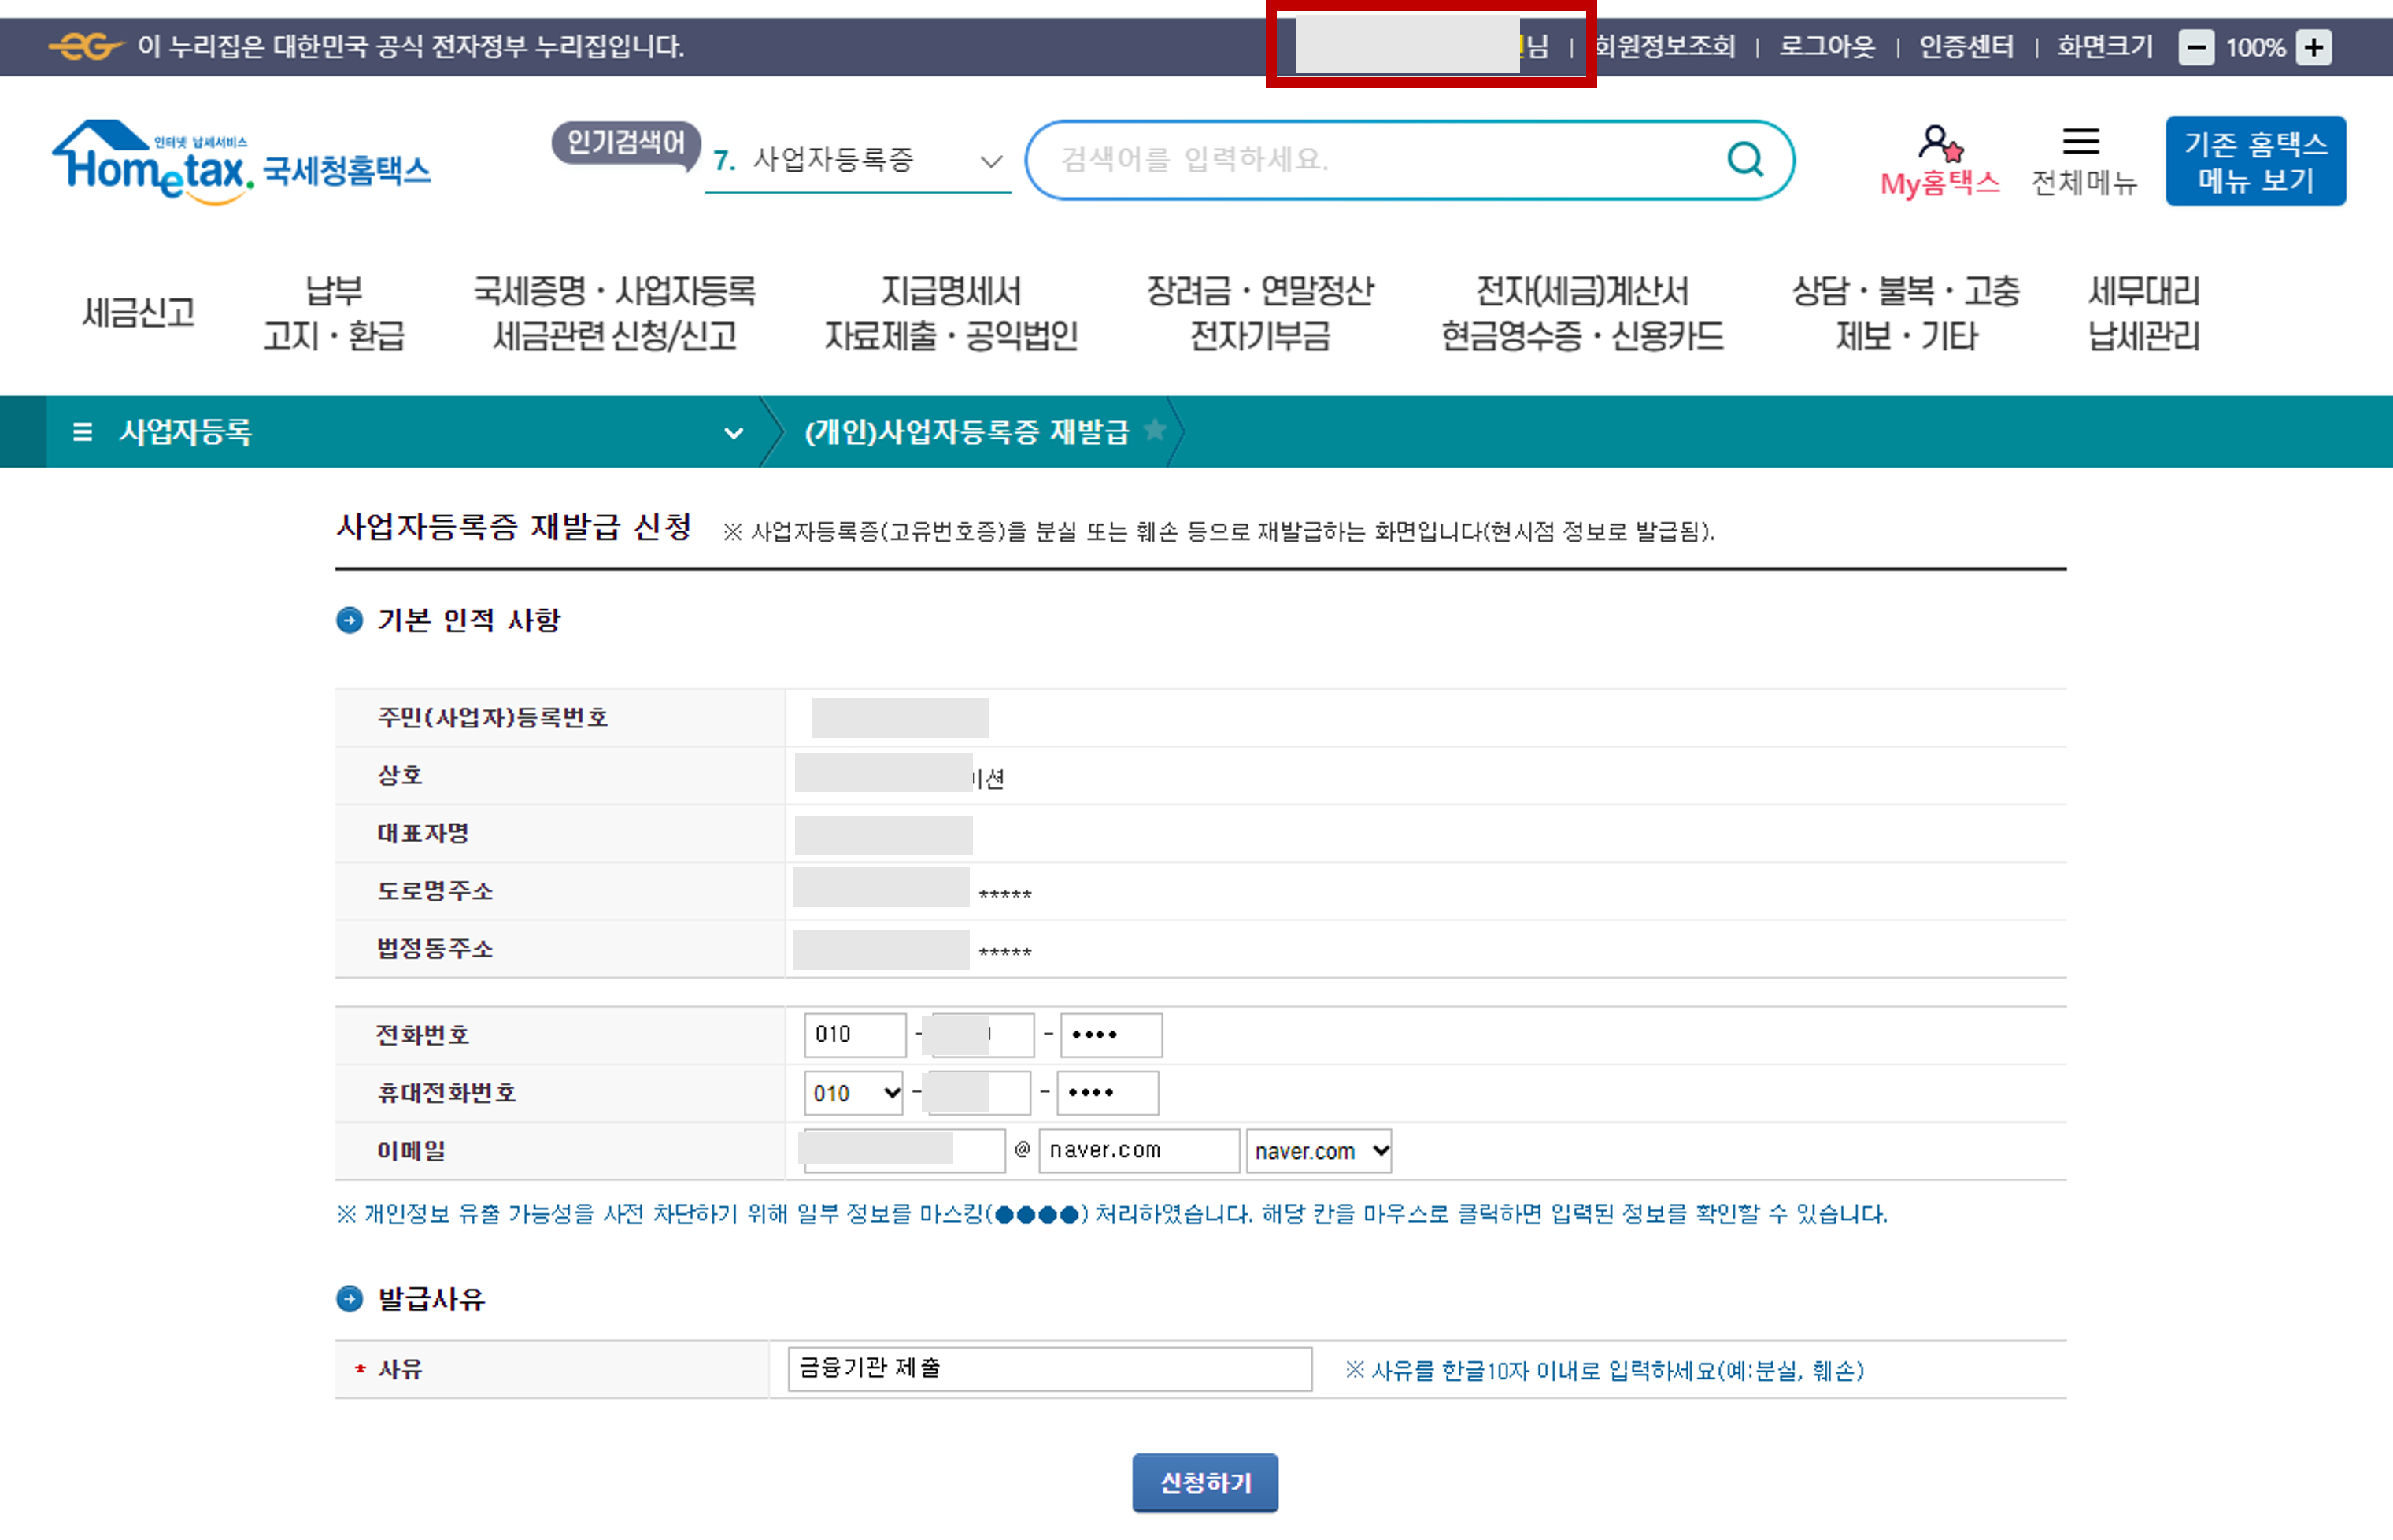This screenshot has height=1540, width=2393.
Task: Open 전체메뉴 hamburger icon
Action: tap(2081, 142)
